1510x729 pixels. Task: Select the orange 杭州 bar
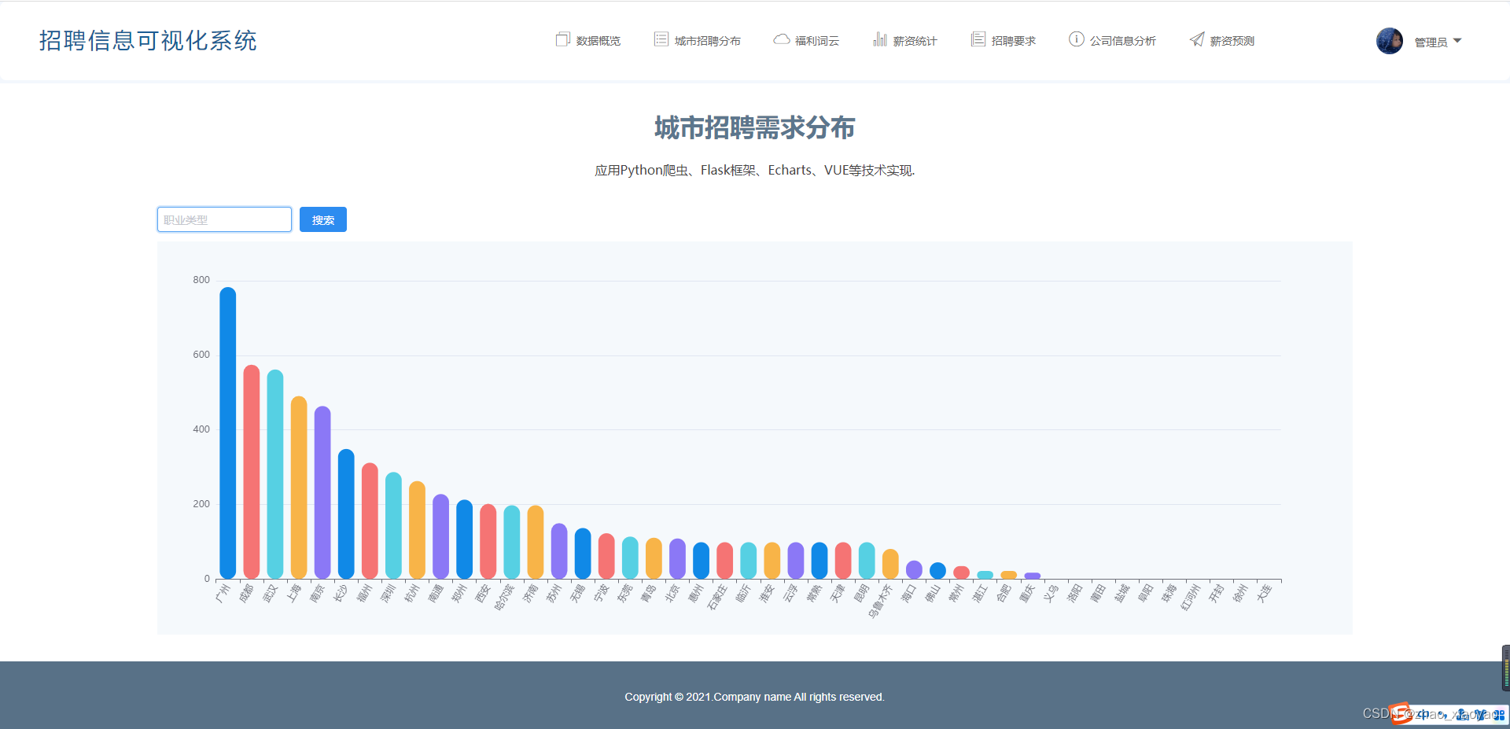417,530
